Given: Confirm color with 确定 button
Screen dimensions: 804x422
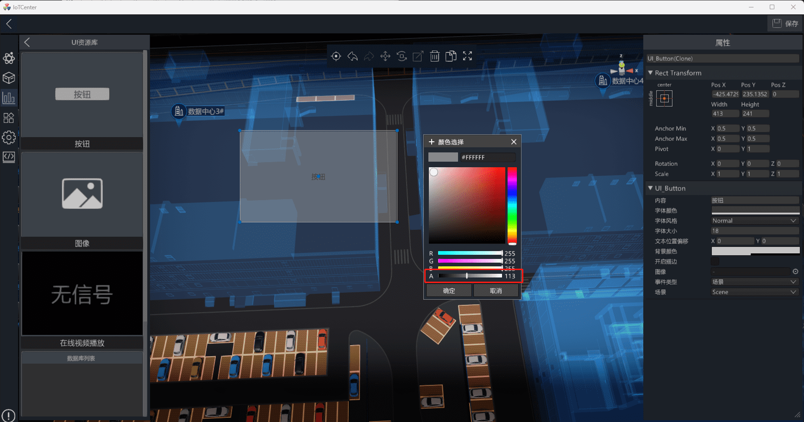Looking at the screenshot, I should 449,291.
